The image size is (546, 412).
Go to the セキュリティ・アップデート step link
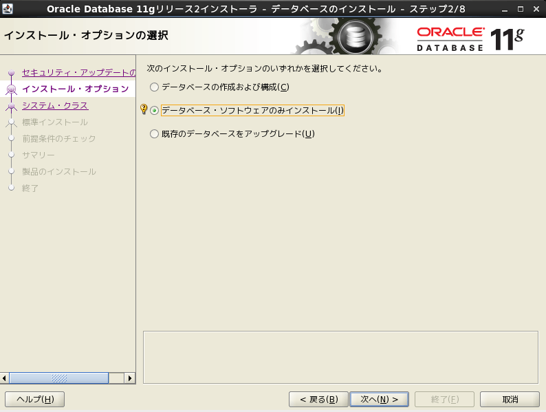tap(78, 72)
